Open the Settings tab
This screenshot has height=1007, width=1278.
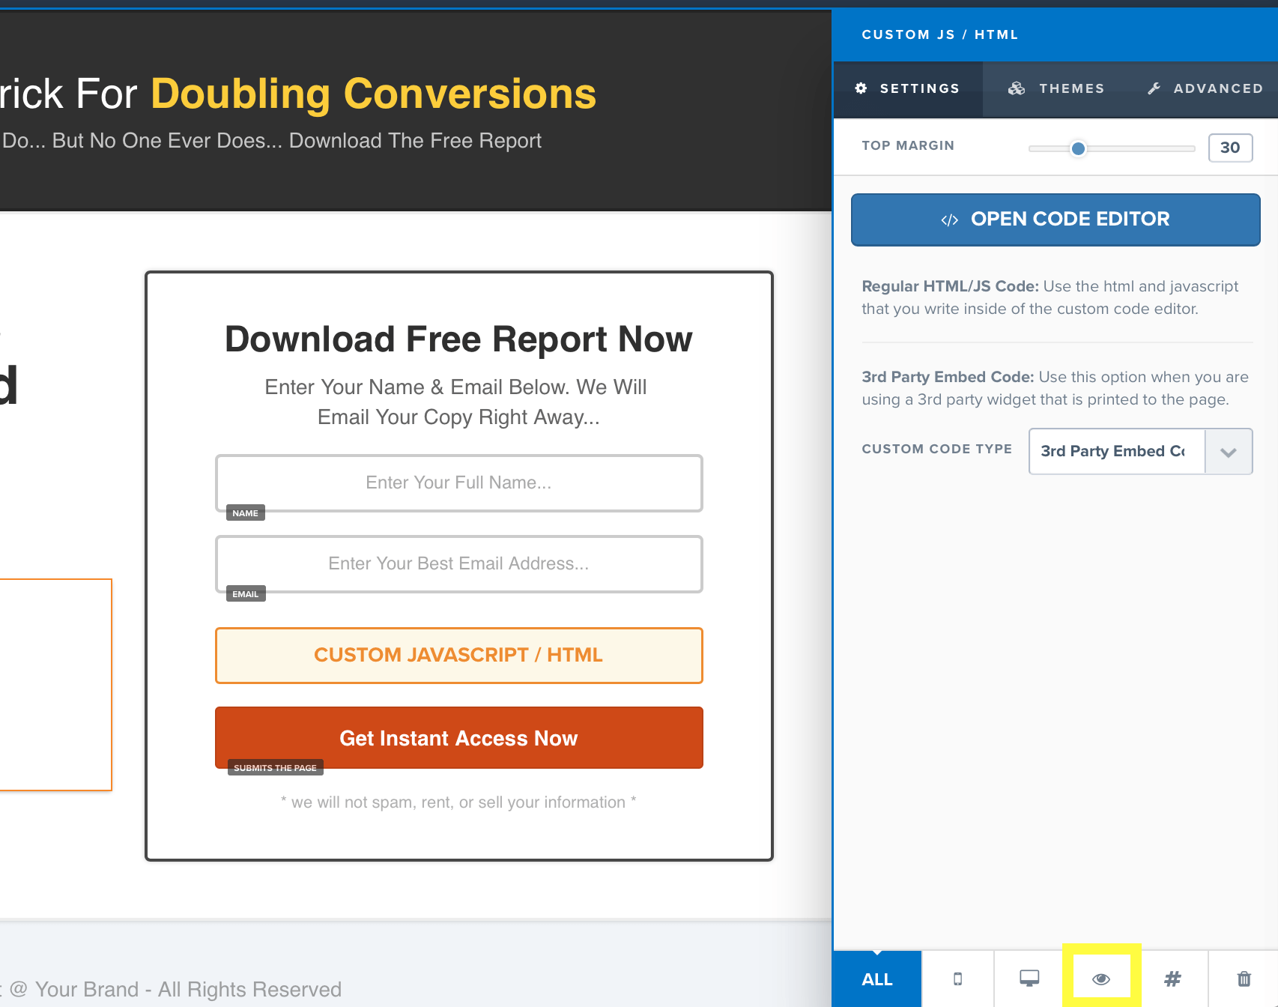(x=908, y=89)
